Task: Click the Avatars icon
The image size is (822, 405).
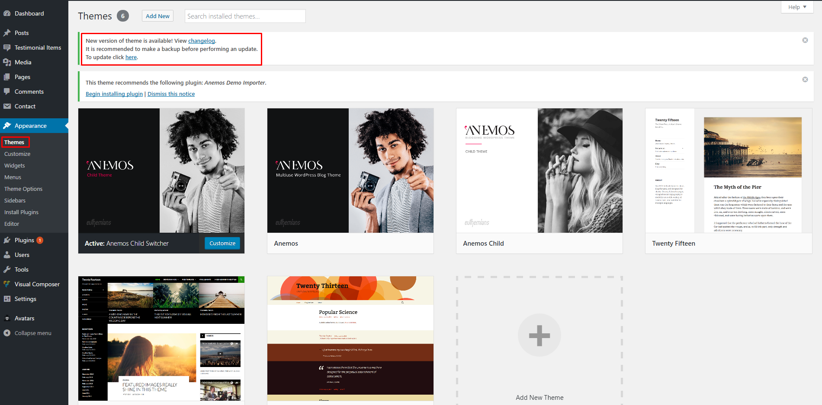Action: point(7,318)
